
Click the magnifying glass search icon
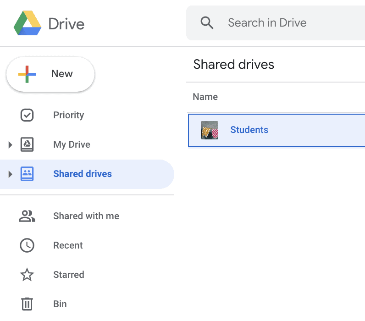click(x=207, y=23)
